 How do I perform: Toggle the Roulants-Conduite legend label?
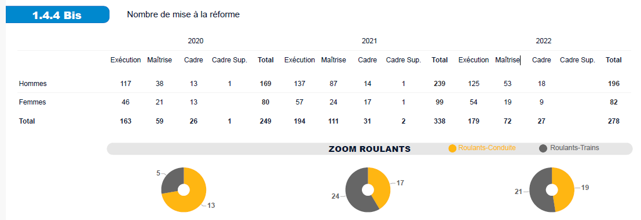click(x=487, y=148)
